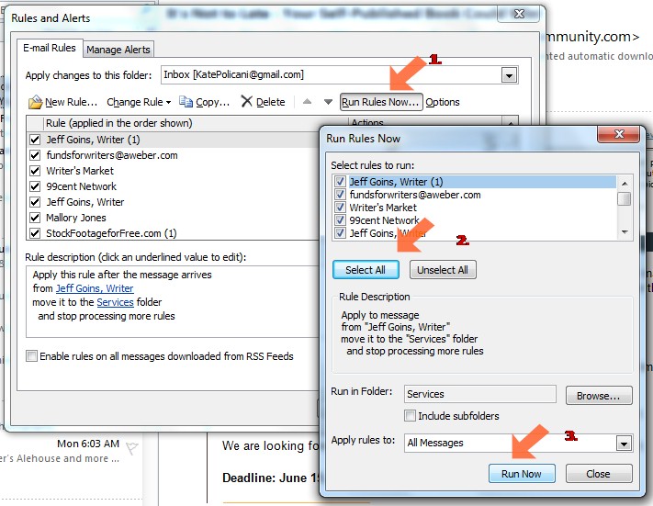Select the E-mail Rules tab
This screenshot has width=653, height=506.
[x=49, y=49]
